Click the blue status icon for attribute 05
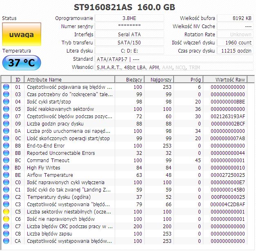 pos(6,109)
